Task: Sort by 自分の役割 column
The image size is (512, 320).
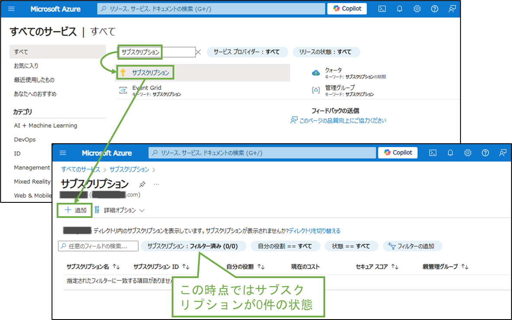Action: [246, 267]
